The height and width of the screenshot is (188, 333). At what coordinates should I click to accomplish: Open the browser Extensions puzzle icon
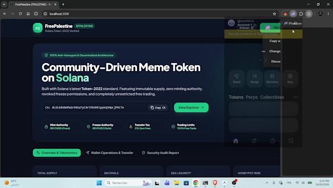[301, 14]
